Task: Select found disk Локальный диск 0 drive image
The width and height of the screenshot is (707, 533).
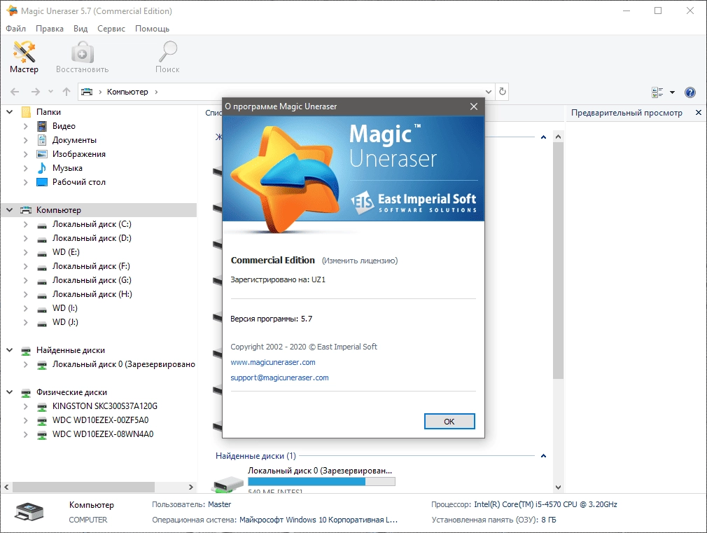Action: tap(227, 484)
